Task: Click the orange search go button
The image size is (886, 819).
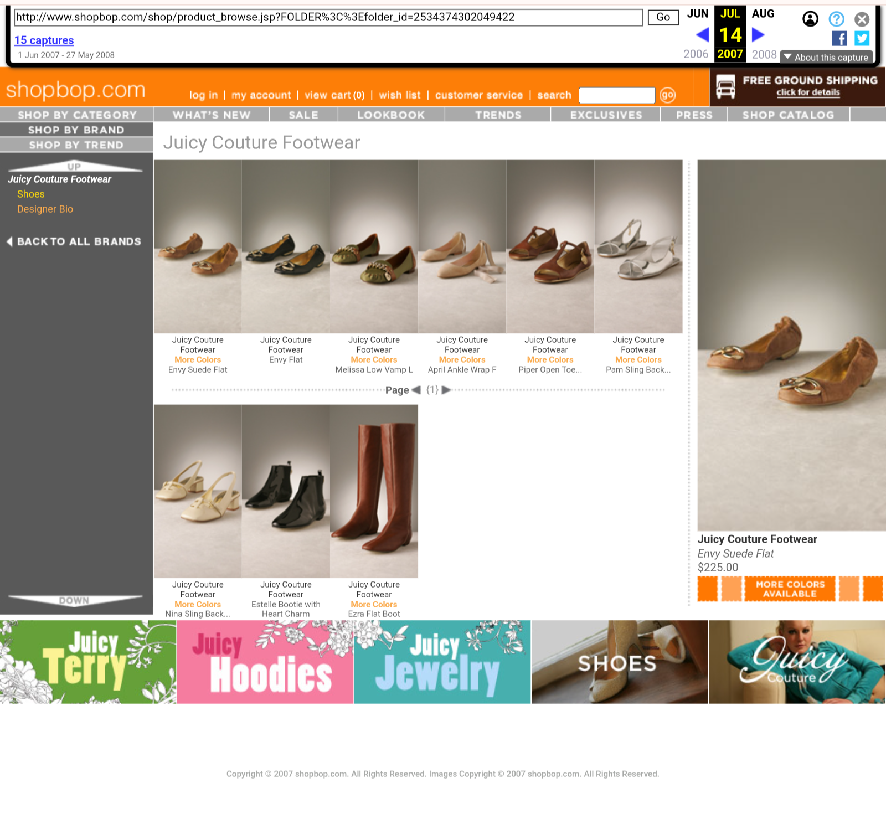Action: [667, 95]
